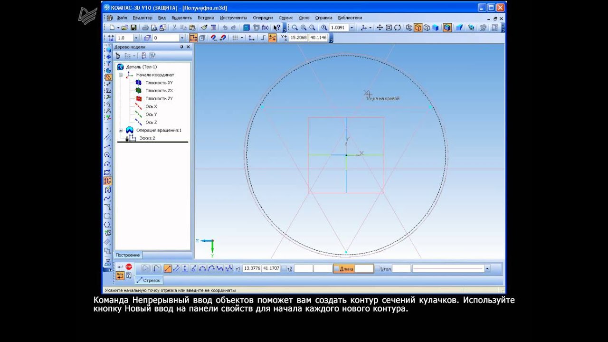Click the Cut scissors icon
Image resolution: width=608 pixels, height=342 pixels.
coord(174,28)
